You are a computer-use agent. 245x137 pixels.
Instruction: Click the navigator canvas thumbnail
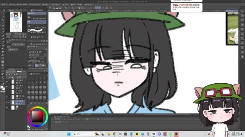coord(16,22)
